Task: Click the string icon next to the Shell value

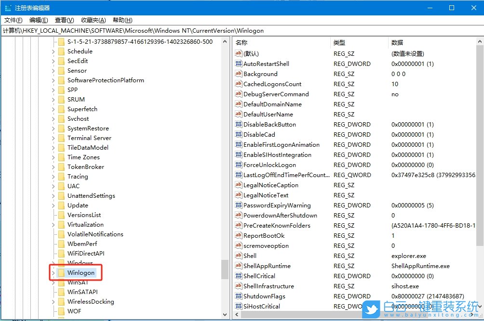Action: click(x=238, y=256)
